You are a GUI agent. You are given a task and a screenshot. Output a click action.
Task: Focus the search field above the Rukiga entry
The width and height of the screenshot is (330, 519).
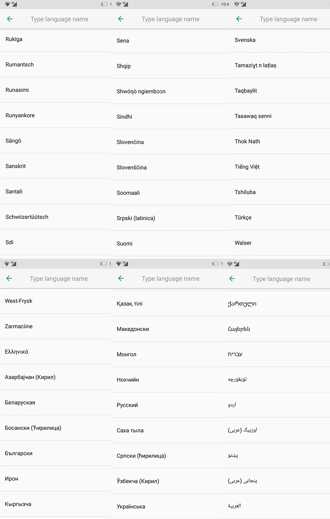pyautogui.click(x=59, y=19)
